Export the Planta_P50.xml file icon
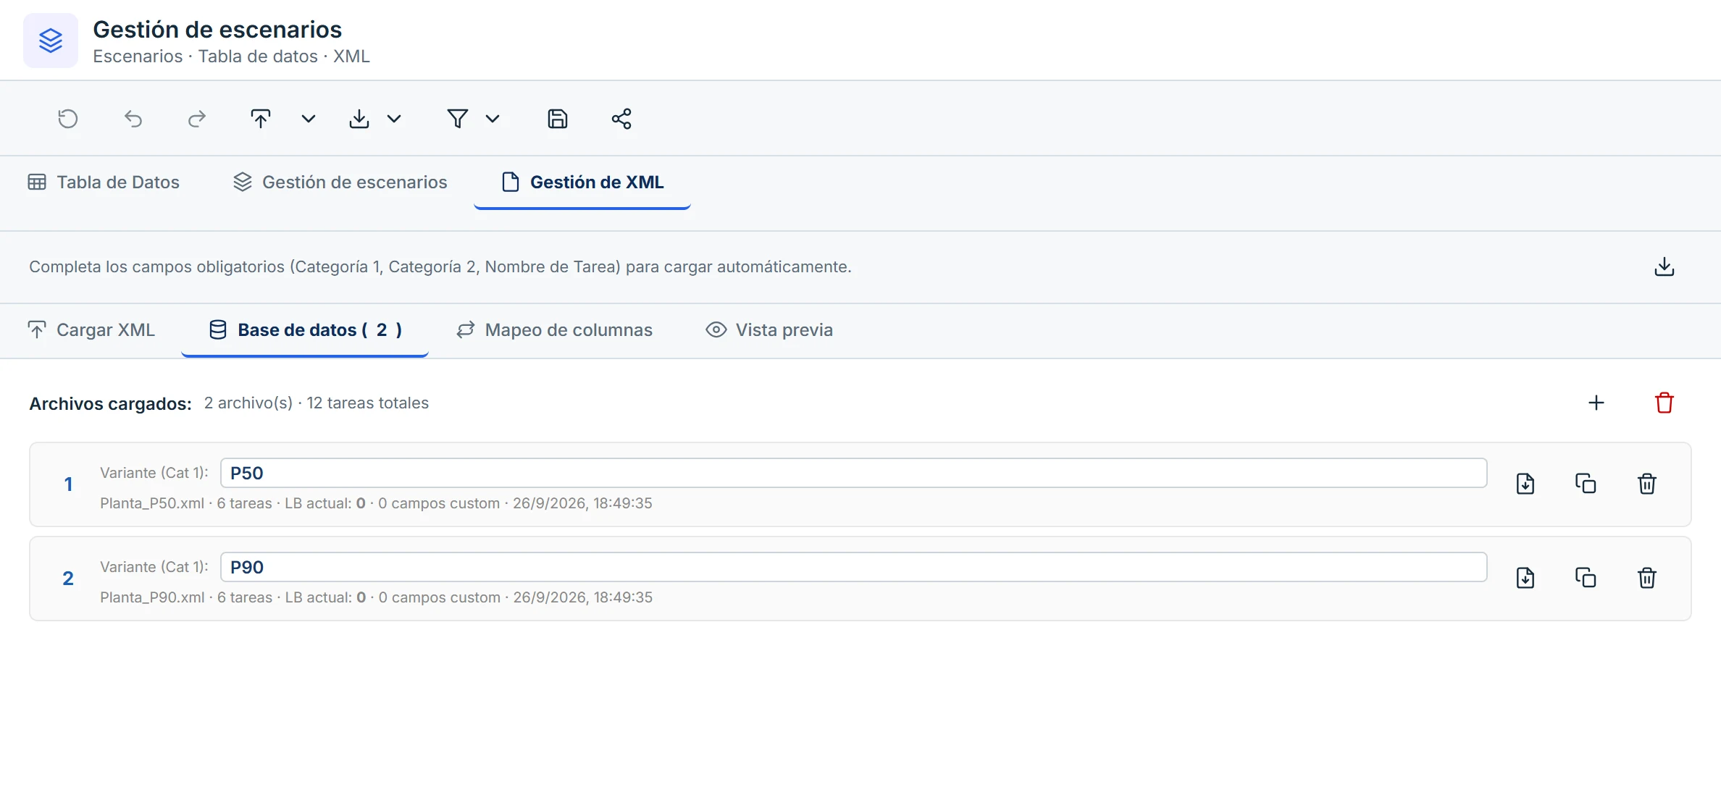1721x811 pixels. (x=1525, y=484)
